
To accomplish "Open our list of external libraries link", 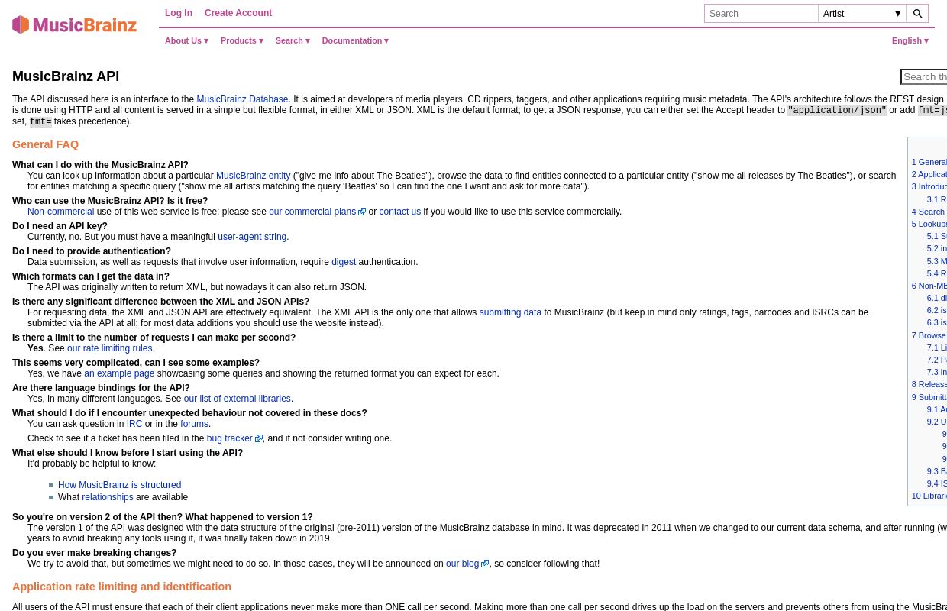I will coord(237,399).
